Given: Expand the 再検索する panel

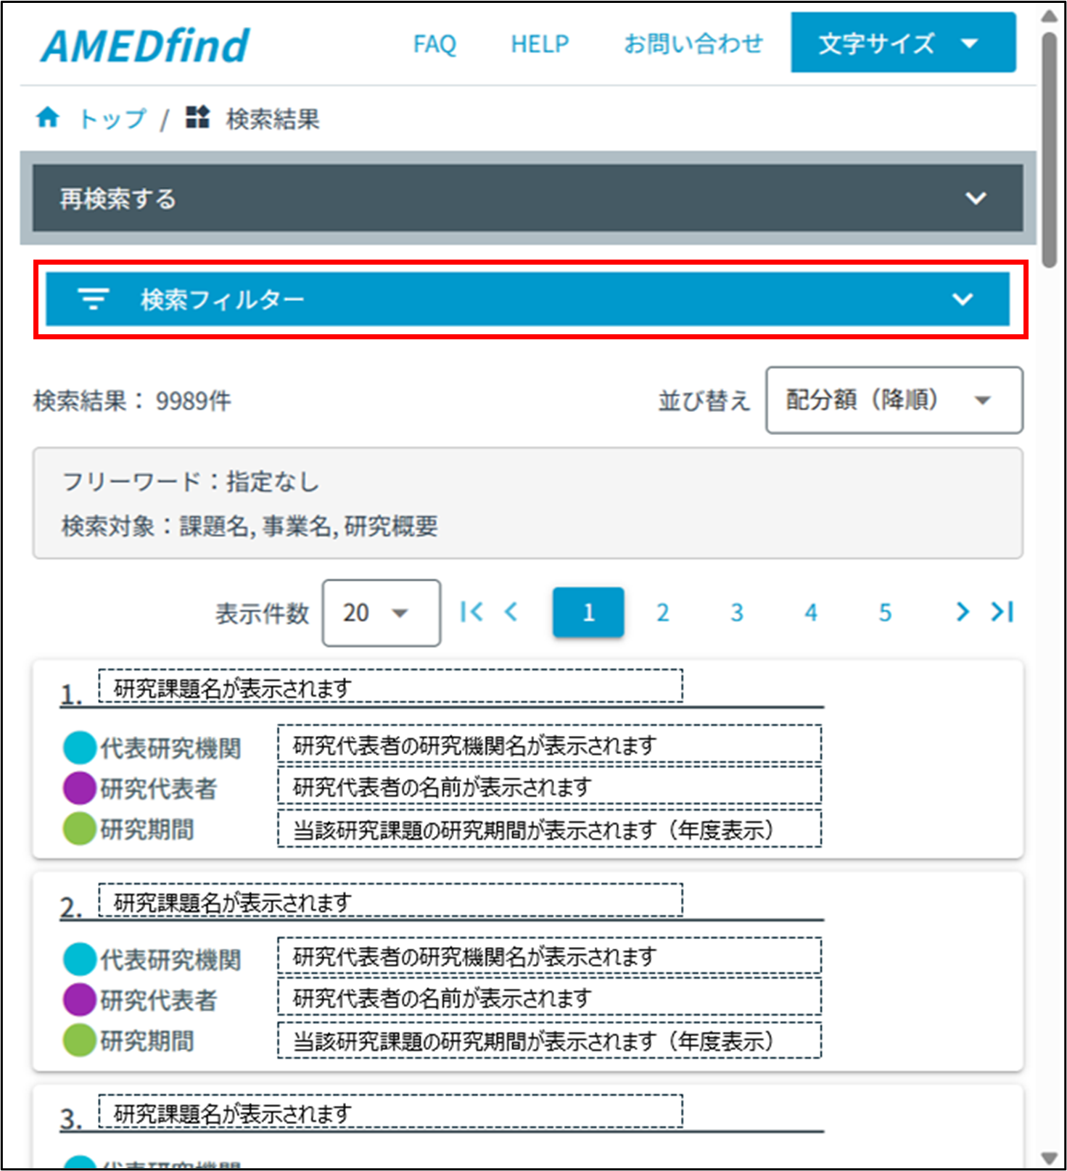Looking at the screenshot, I should click(x=527, y=198).
